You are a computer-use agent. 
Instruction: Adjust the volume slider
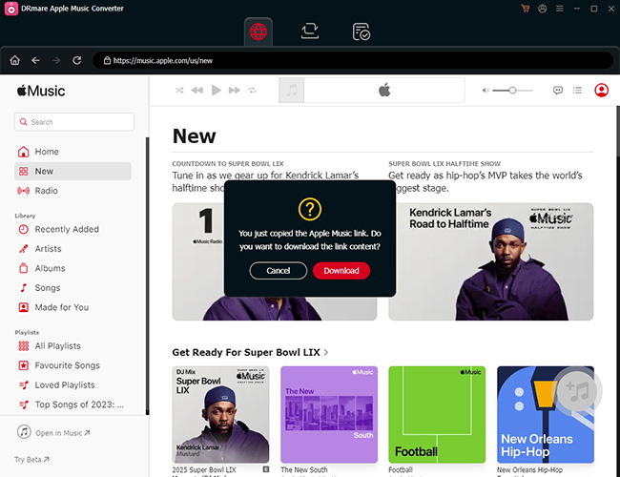click(x=512, y=91)
